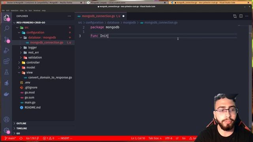Open the Extensions view
This screenshot has width=253, height=142.
6,61
